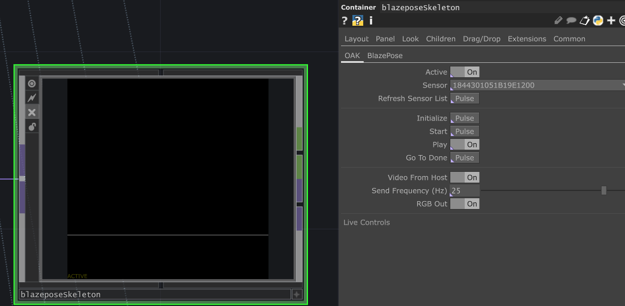Open the Sensor dropdown showing 1844301051B19E1200
Image resolution: width=625 pixels, height=306 pixels.
coord(537,85)
